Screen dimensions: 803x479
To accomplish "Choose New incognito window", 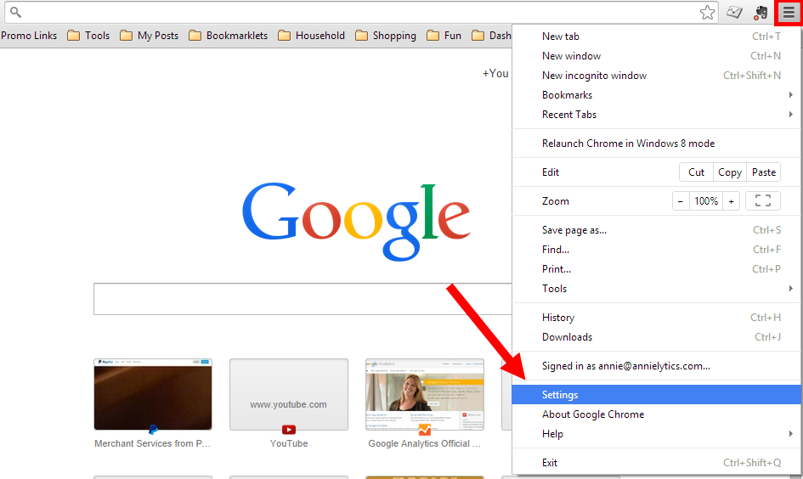I will click(x=657, y=76).
